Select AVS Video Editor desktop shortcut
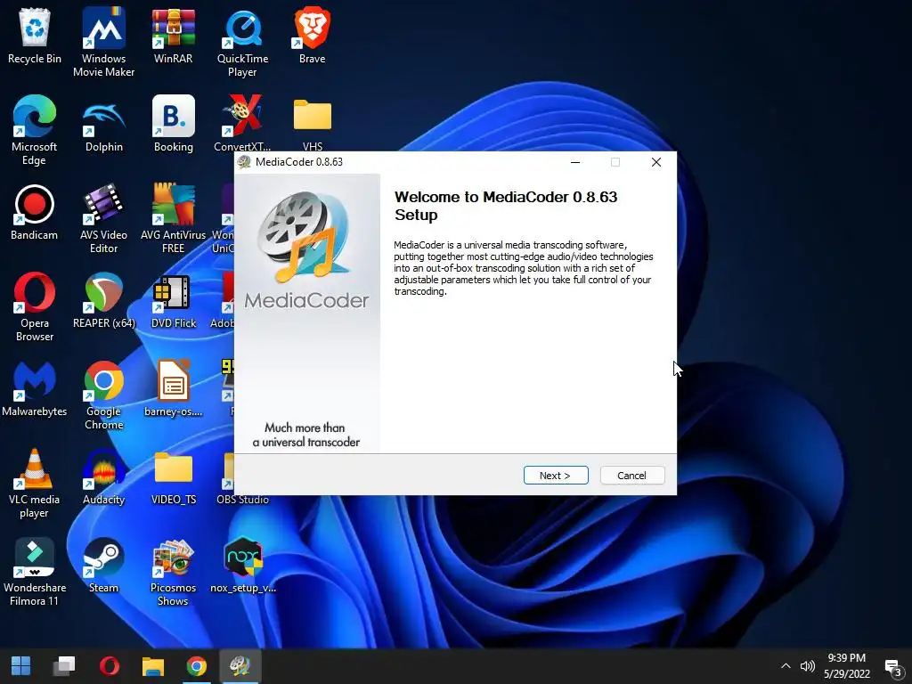912x684 pixels. coord(103,219)
